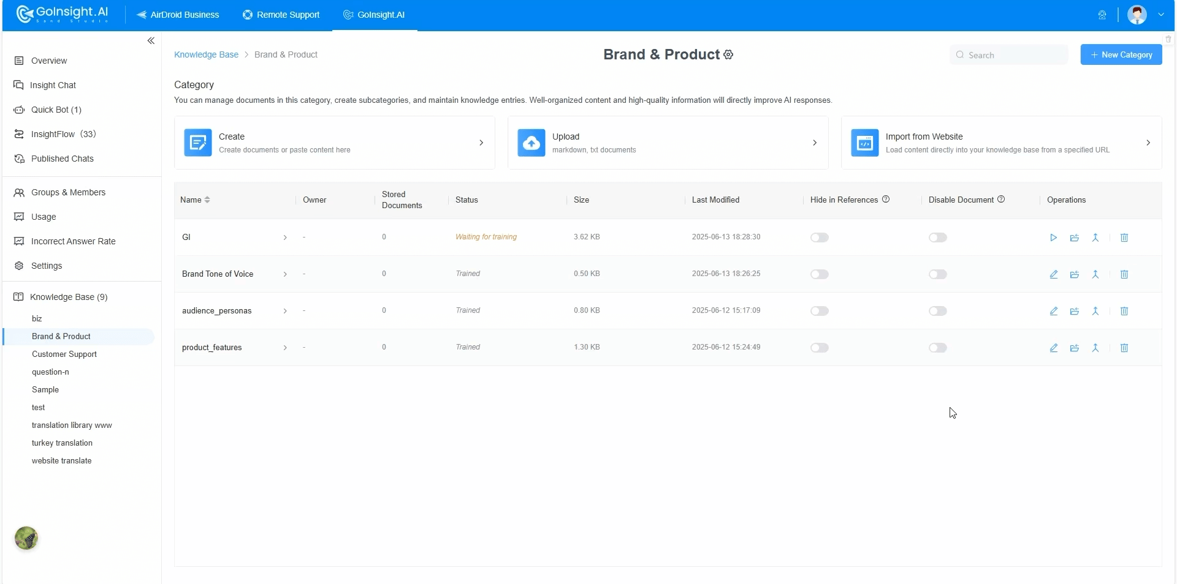This screenshot has width=1177, height=584.
Task: Delete the product_features document
Action: [x=1124, y=348]
